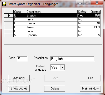Select the Italian row
Screen dimensions: 105x95
point(52,27)
